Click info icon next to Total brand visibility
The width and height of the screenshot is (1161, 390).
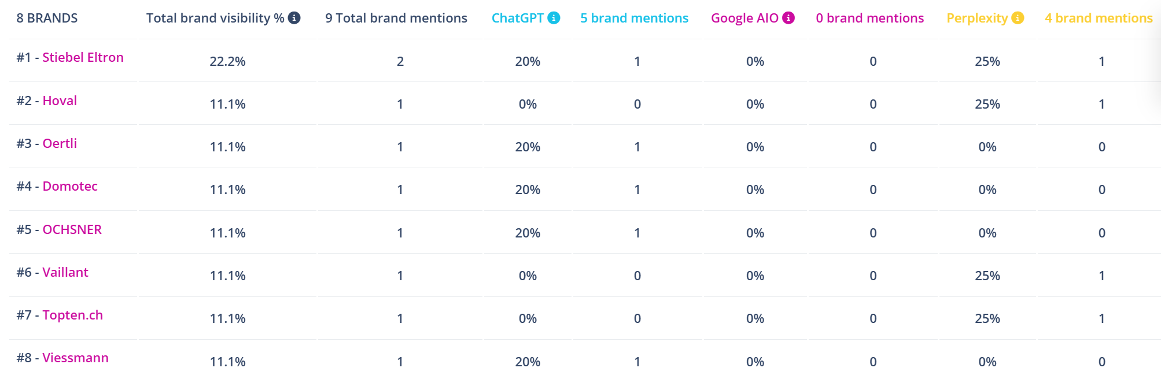pyautogui.click(x=294, y=18)
